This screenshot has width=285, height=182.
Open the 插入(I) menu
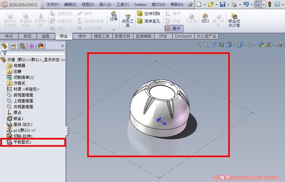(x=105, y=5)
